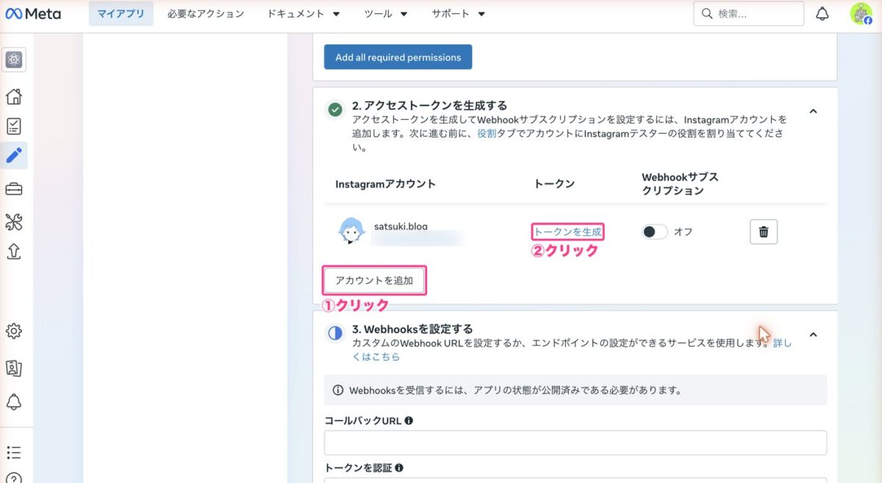This screenshot has height=483, width=882.
Task: Click the Meta logo
Action: 33,13
